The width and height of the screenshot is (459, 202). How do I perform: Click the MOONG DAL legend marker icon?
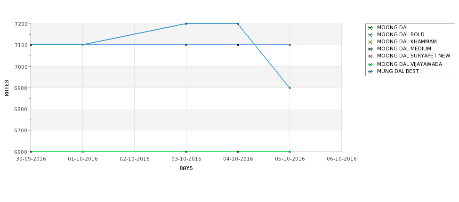[x=370, y=28]
